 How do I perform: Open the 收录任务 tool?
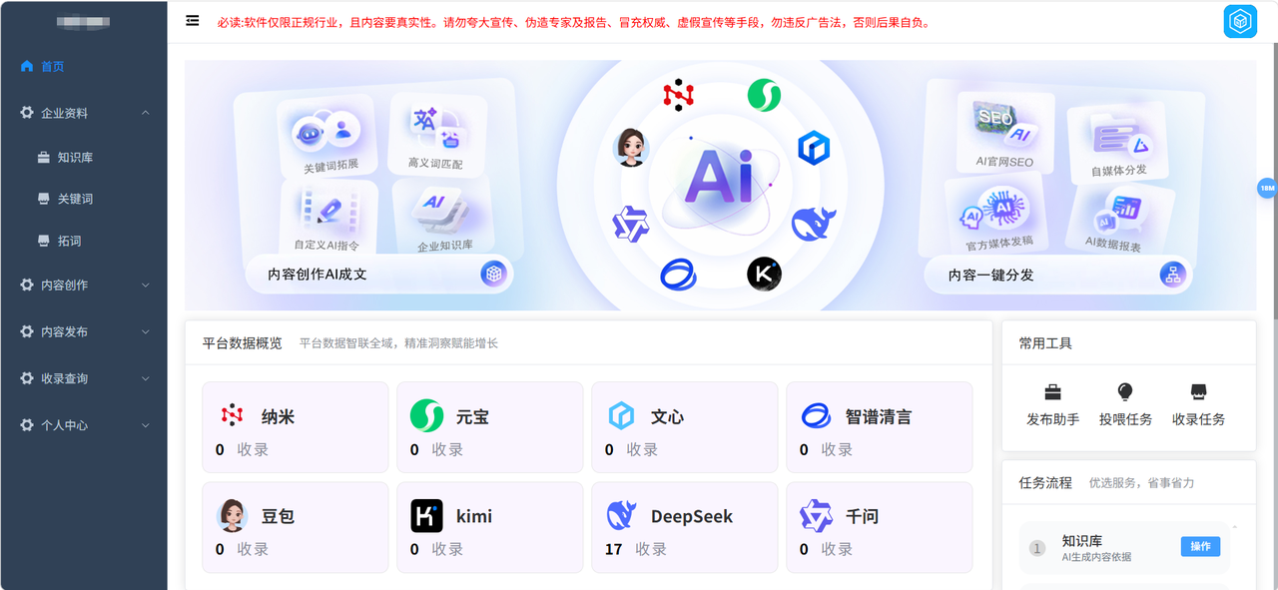[1198, 405]
